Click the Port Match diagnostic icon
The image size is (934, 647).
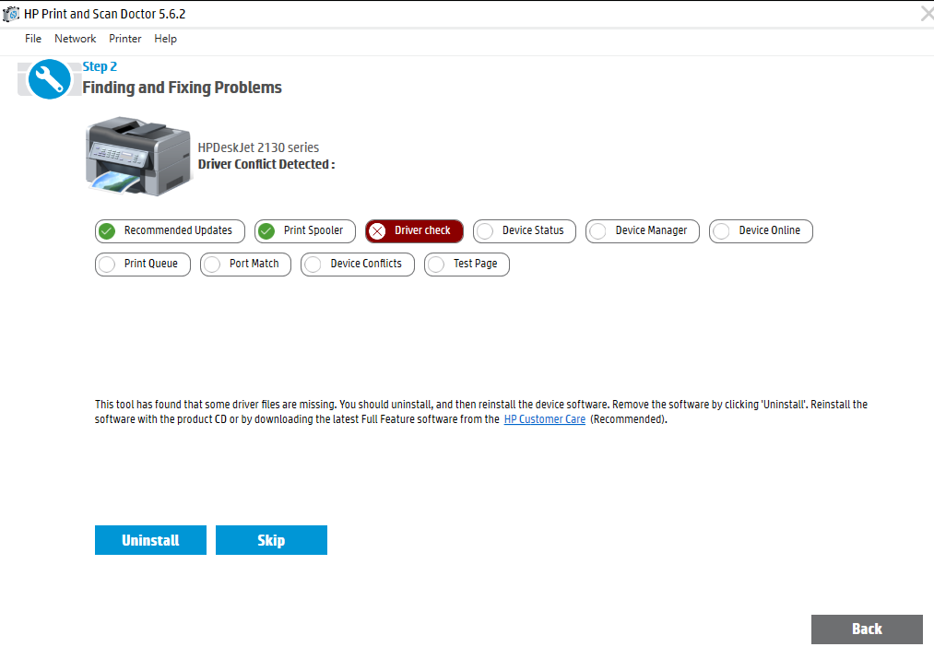click(212, 265)
